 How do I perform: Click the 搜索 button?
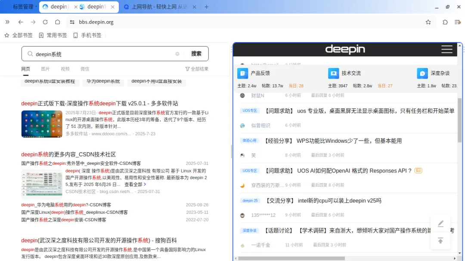tap(196, 54)
